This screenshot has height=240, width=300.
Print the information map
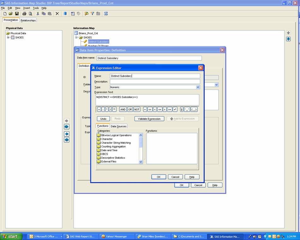click(24, 14)
